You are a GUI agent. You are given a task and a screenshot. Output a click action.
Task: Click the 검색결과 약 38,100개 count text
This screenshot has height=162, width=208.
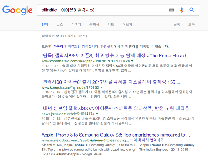[64, 36]
